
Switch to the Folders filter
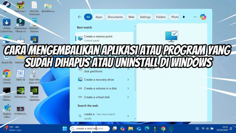pyautogui.click(x=161, y=17)
